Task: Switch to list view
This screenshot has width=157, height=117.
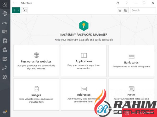Action: click(x=120, y=10)
